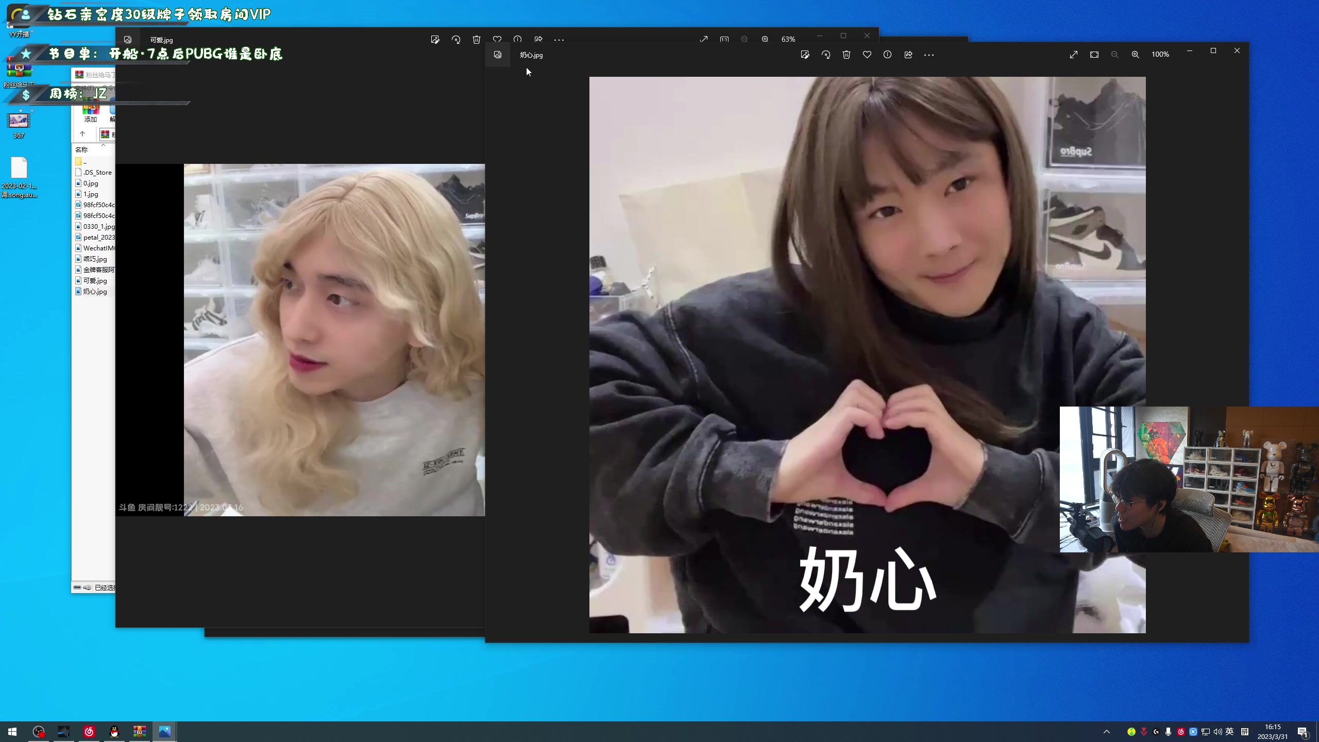Viewport: 1319px width, 742px height.
Task: Go up one folder level arrow
Action: tap(82, 134)
